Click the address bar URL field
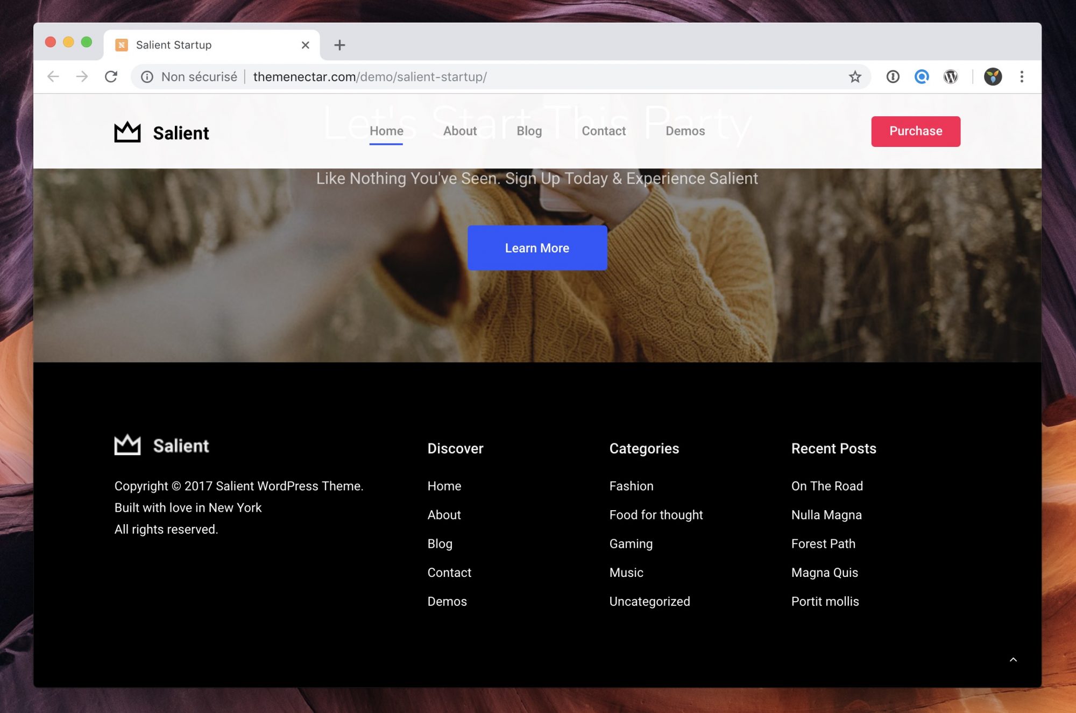 click(484, 77)
